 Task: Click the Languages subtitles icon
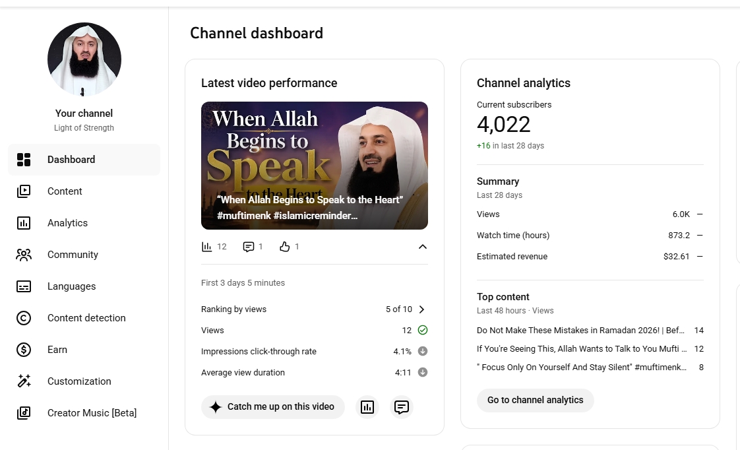(24, 286)
